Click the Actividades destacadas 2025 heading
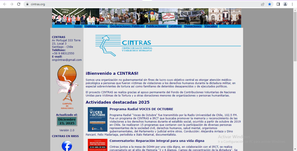The image size is (297, 151). 117,102
